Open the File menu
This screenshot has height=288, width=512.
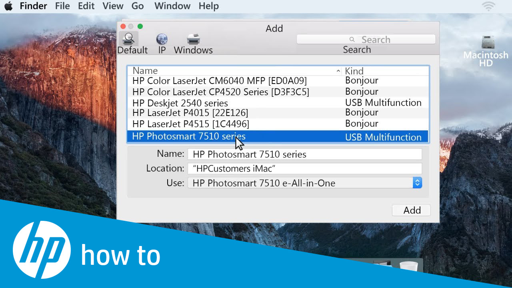click(62, 6)
